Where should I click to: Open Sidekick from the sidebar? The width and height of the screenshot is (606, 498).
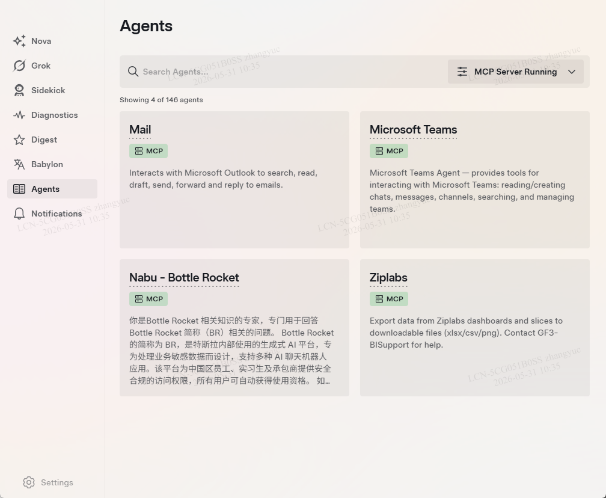click(x=52, y=90)
